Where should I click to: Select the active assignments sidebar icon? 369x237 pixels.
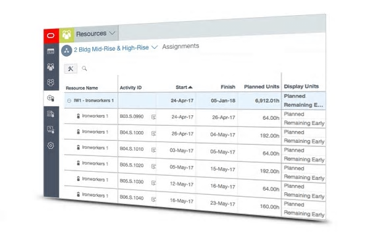tap(51, 98)
